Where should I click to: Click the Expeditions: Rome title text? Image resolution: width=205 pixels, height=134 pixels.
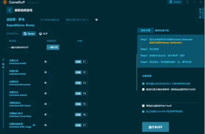[20, 25]
